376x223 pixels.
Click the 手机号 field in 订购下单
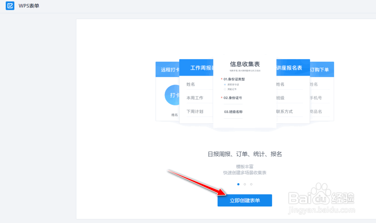point(320,98)
